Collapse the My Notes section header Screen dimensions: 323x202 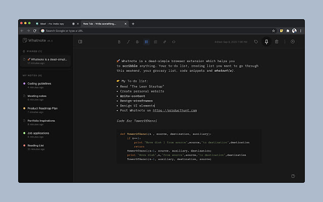[33, 75]
